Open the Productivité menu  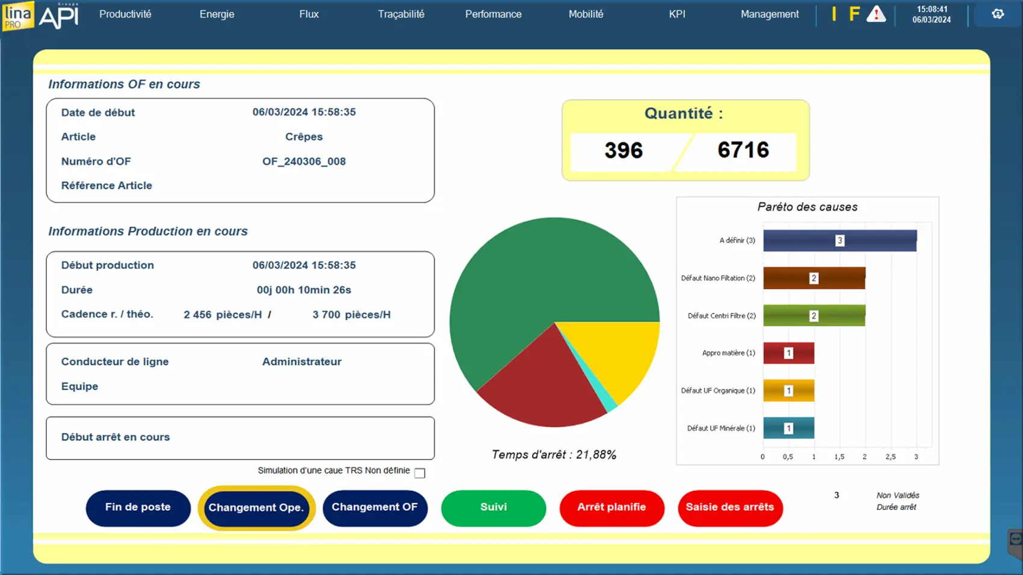coord(125,14)
